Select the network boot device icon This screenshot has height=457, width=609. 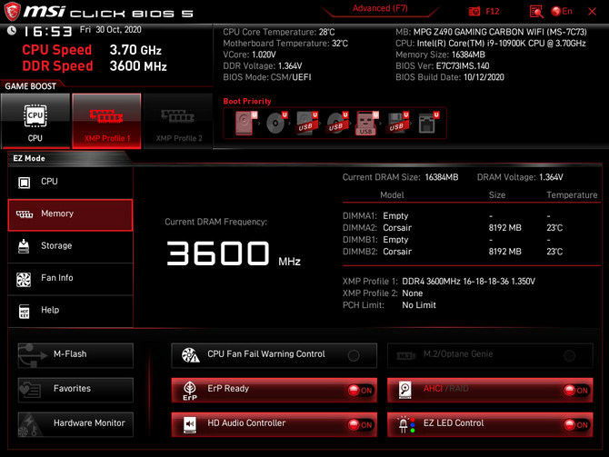coord(428,123)
